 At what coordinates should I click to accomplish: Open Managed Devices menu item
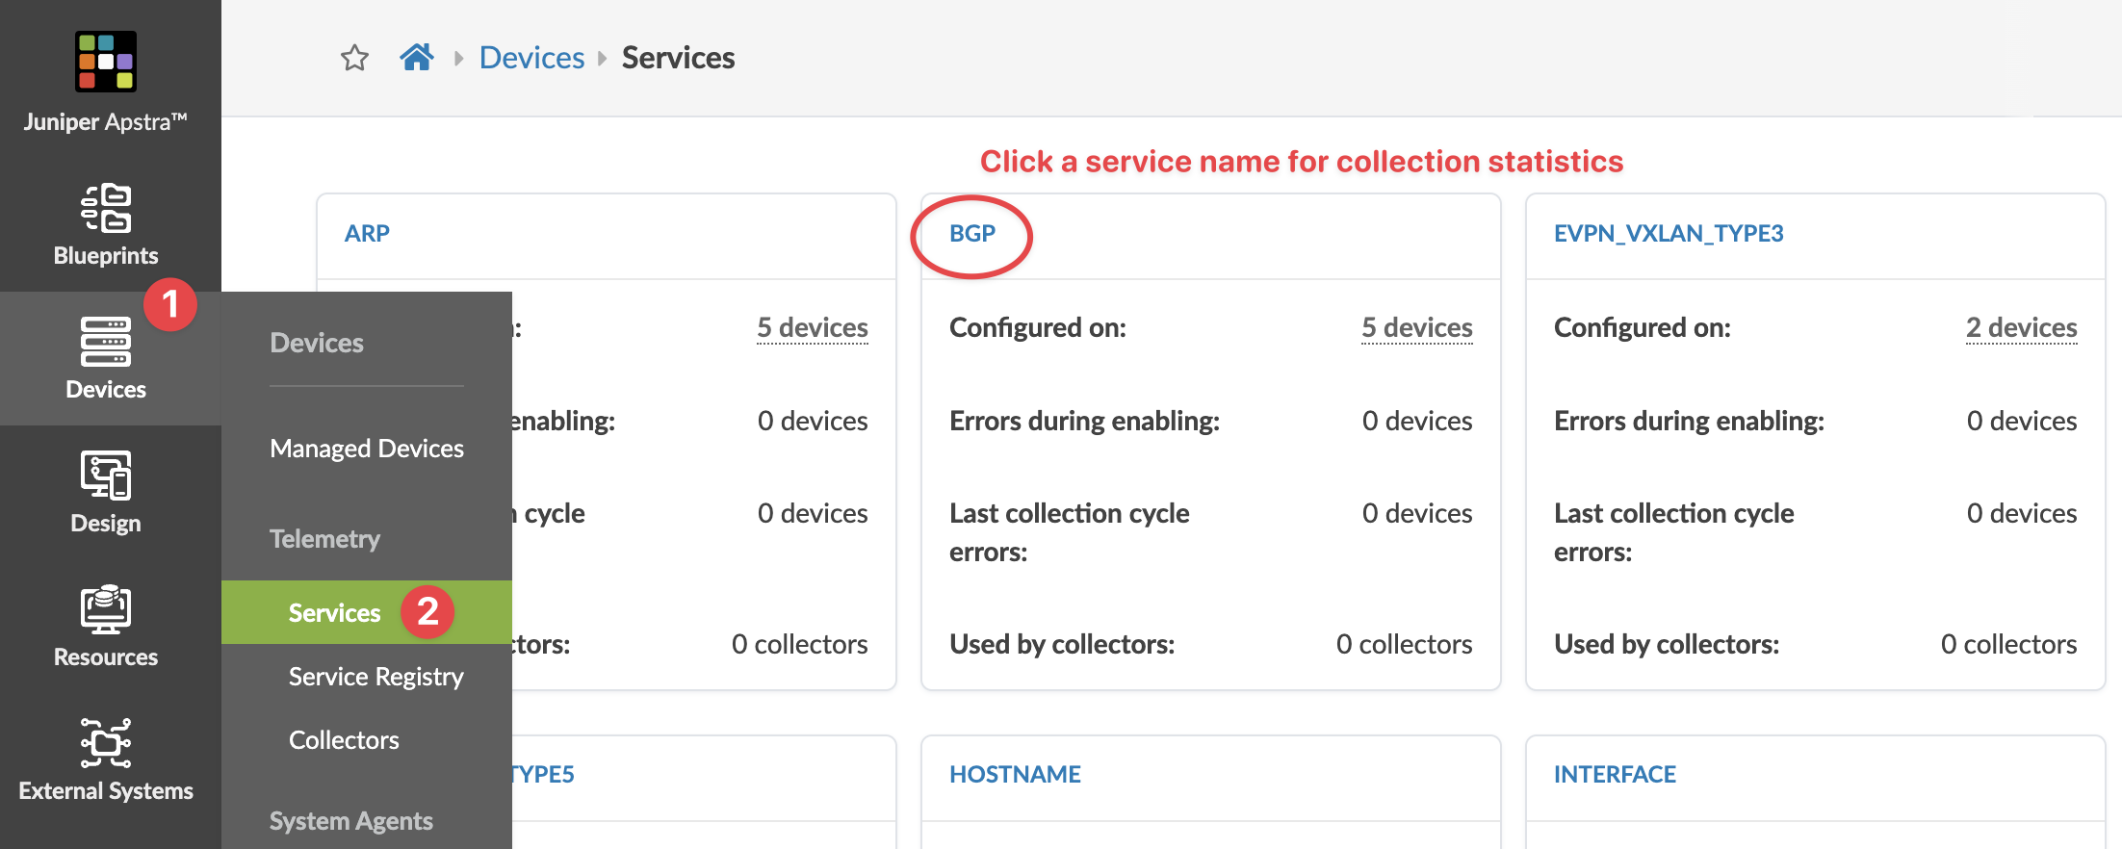click(367, 449)
